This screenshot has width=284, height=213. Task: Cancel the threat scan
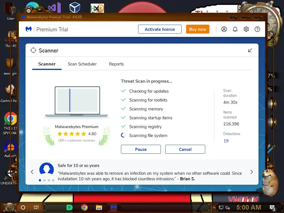point(185,149)
